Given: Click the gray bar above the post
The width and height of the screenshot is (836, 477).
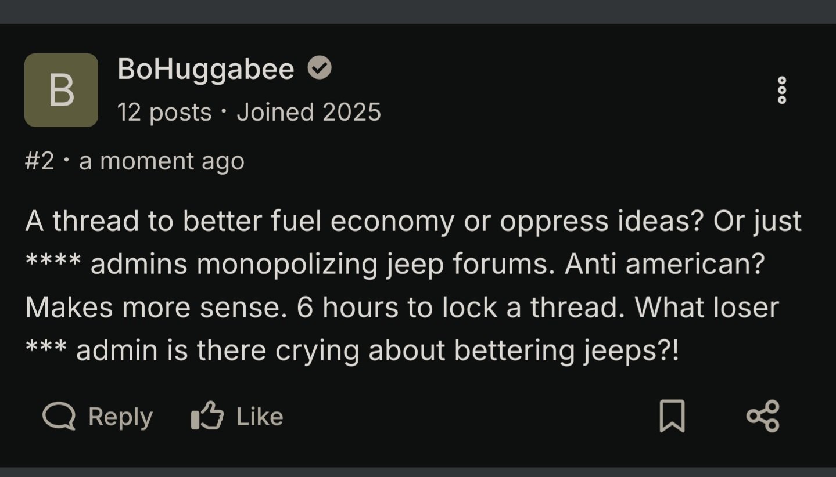Looking at the screenshot, I should (418, 11).
